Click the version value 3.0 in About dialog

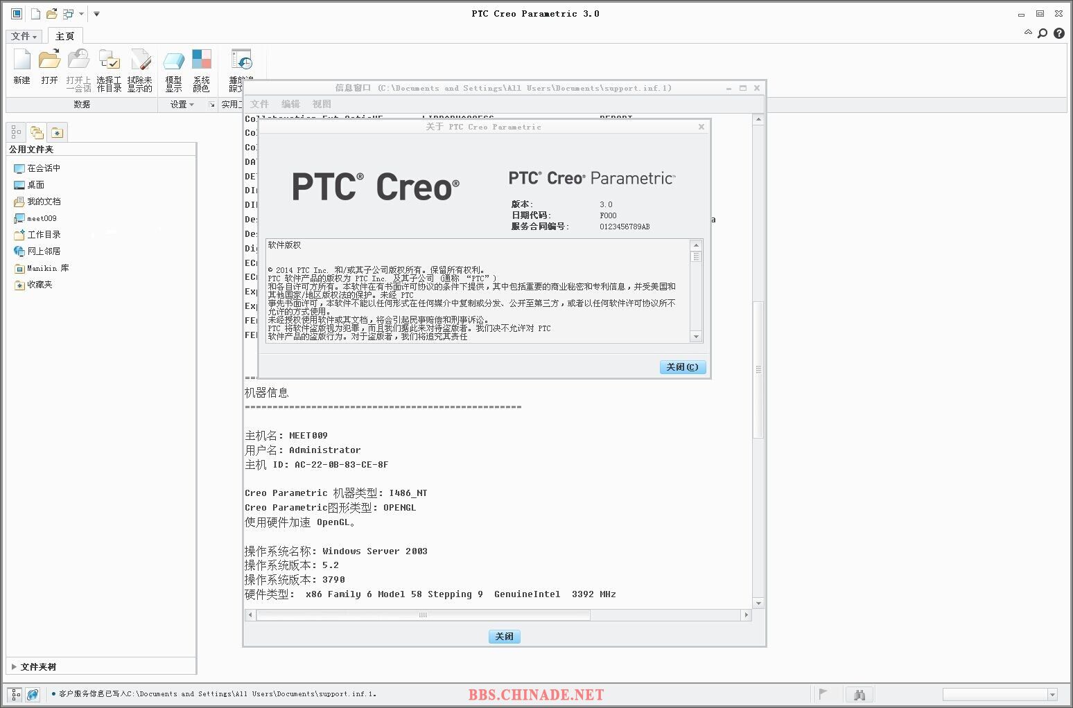[607, 205]
